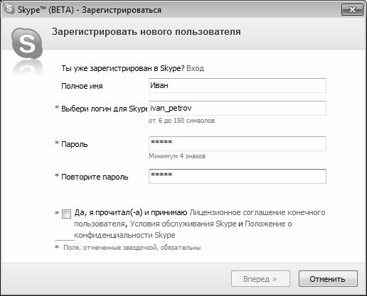
Task: Focus the Повторите пароль input field
Action: tap(238, 176)
